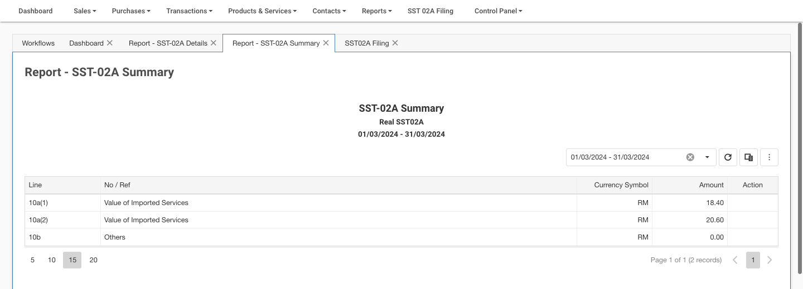803x289 pixels.
Task: Close the SST02A Filing tab
Action: pos(395,43)
